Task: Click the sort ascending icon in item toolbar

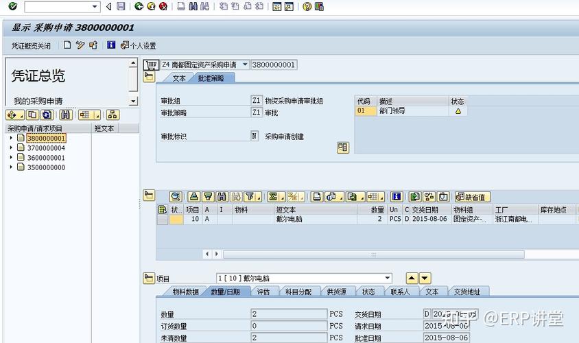Action: click(x=194, y=197)
